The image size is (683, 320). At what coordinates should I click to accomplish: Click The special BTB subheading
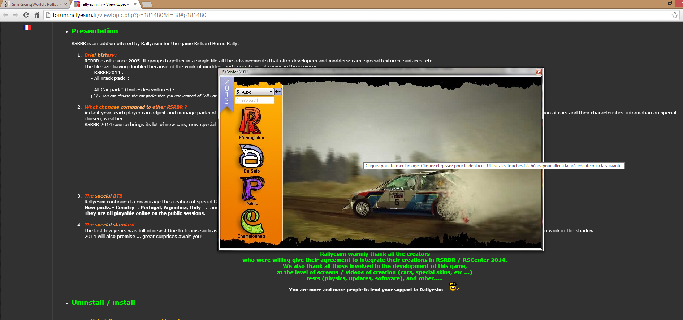(x=103, y=196)
